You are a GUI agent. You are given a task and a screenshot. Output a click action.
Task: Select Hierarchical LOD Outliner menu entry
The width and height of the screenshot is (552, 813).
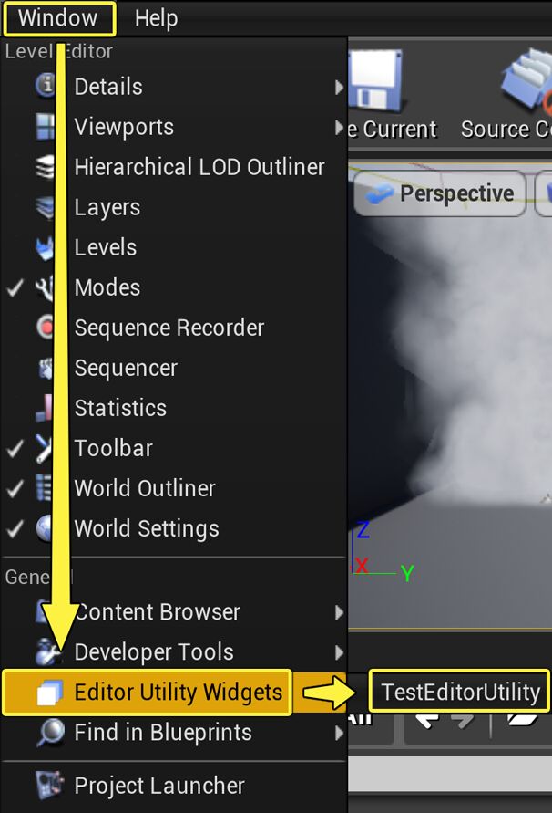pyautogui.click(x=174, y=167)
